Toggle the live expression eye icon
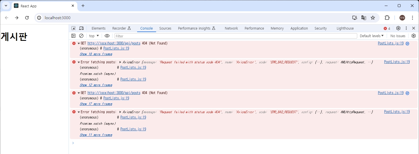Screen dimensions: 419x154 tap(107, 36)
